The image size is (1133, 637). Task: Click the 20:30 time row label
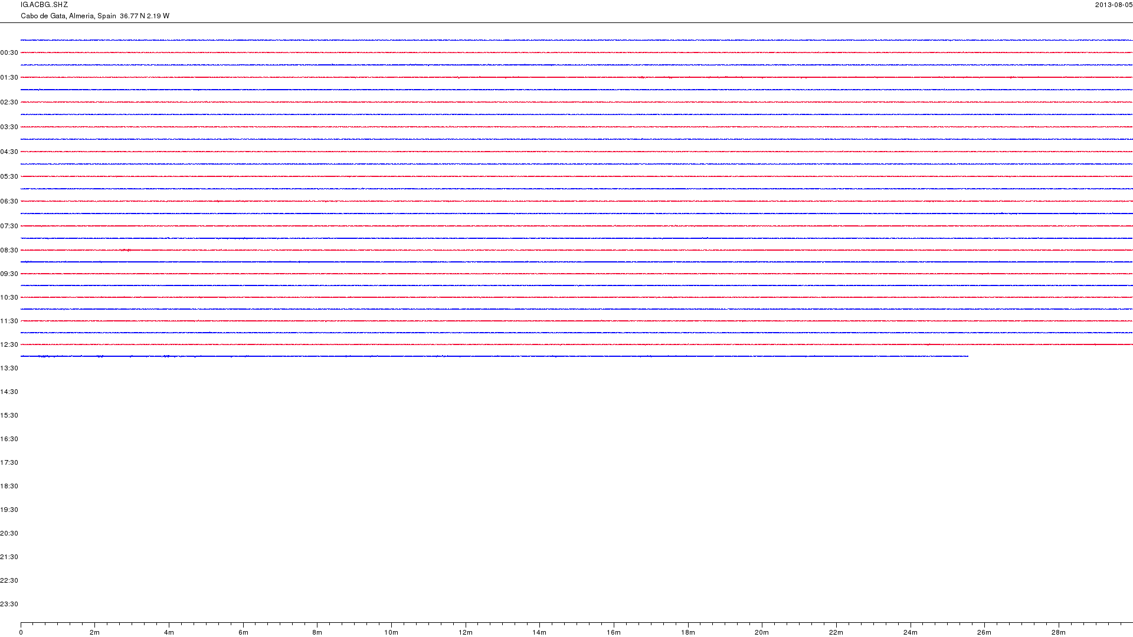(9, 534)
